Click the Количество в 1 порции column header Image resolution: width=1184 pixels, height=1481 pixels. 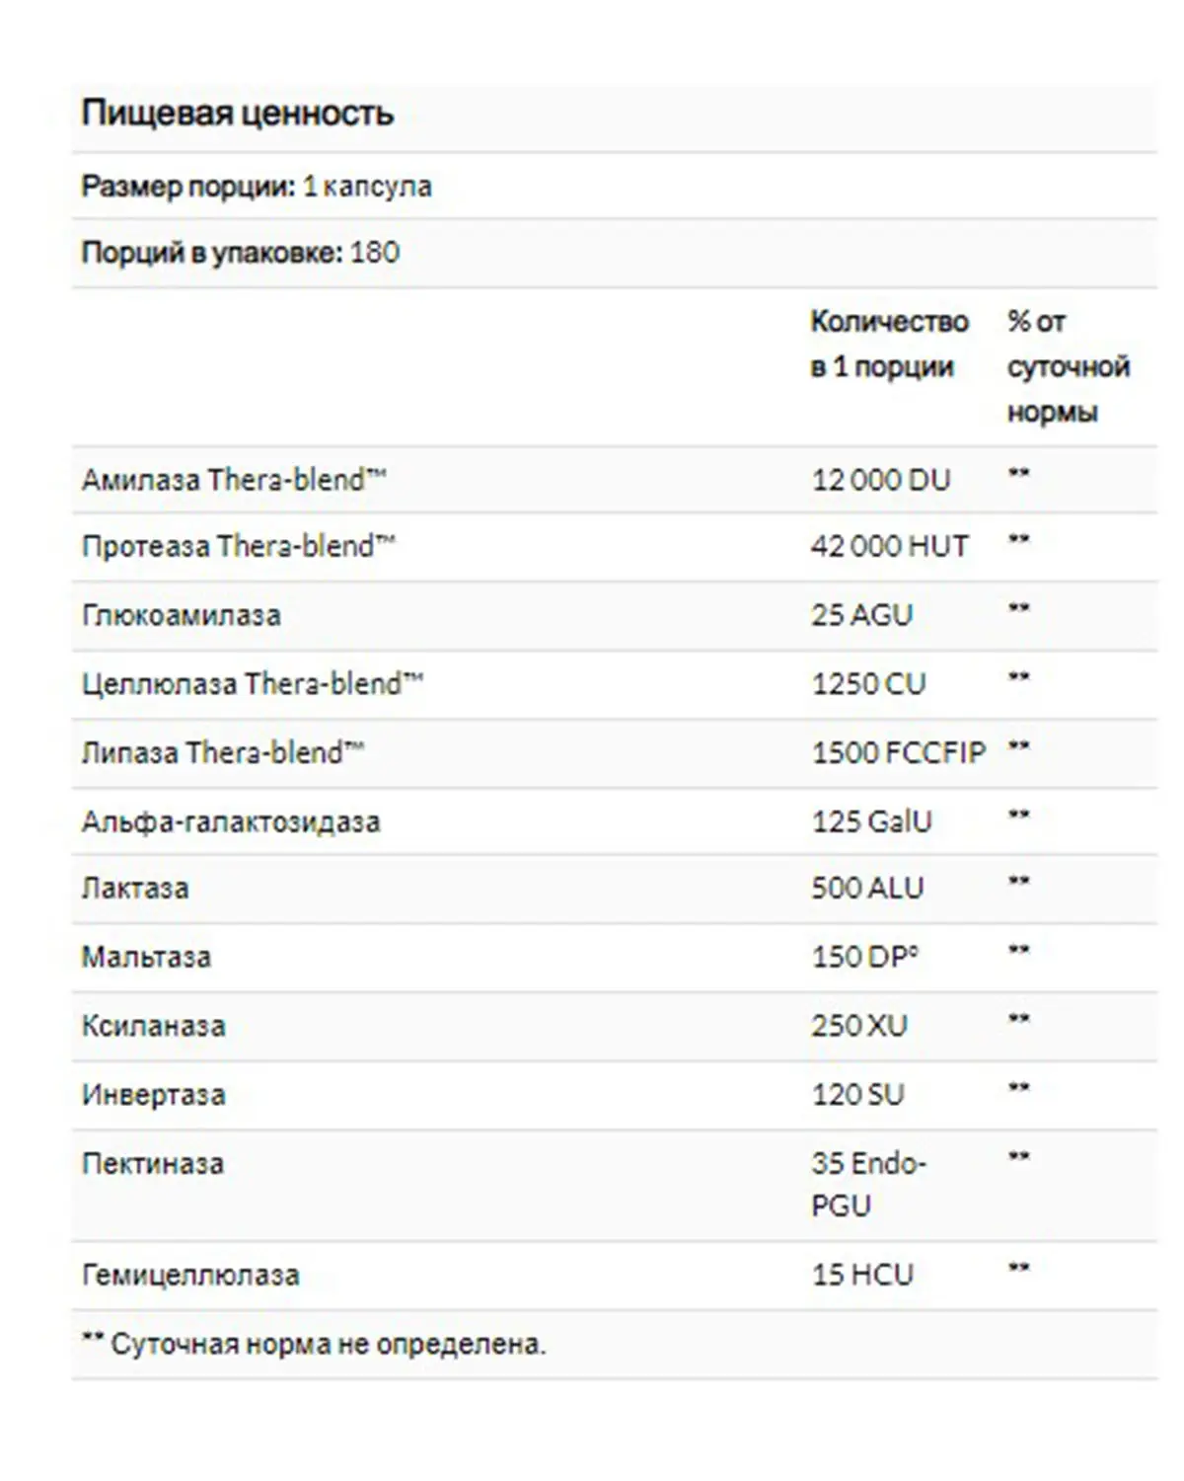pyautogui.click(x=889, y=344)
